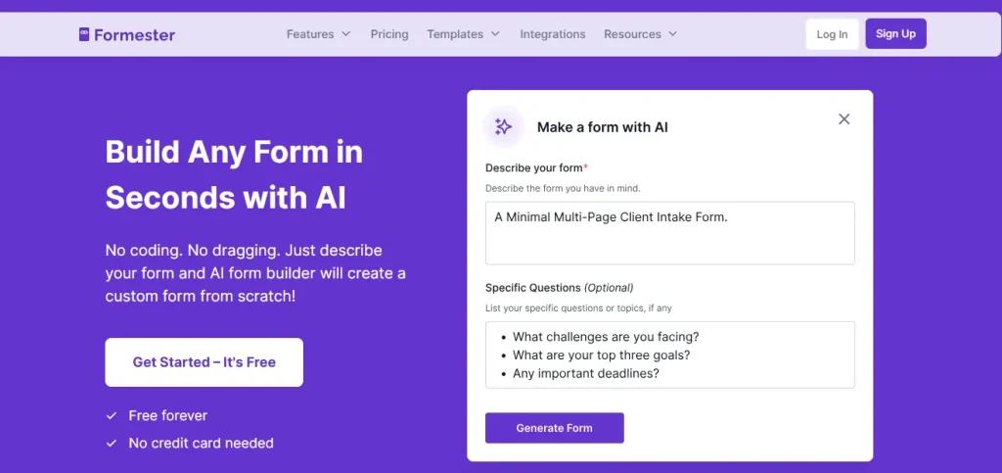The image size is (1002, 473).
Task: Click the Formester logo icon
Action: (x=84, y=34)
